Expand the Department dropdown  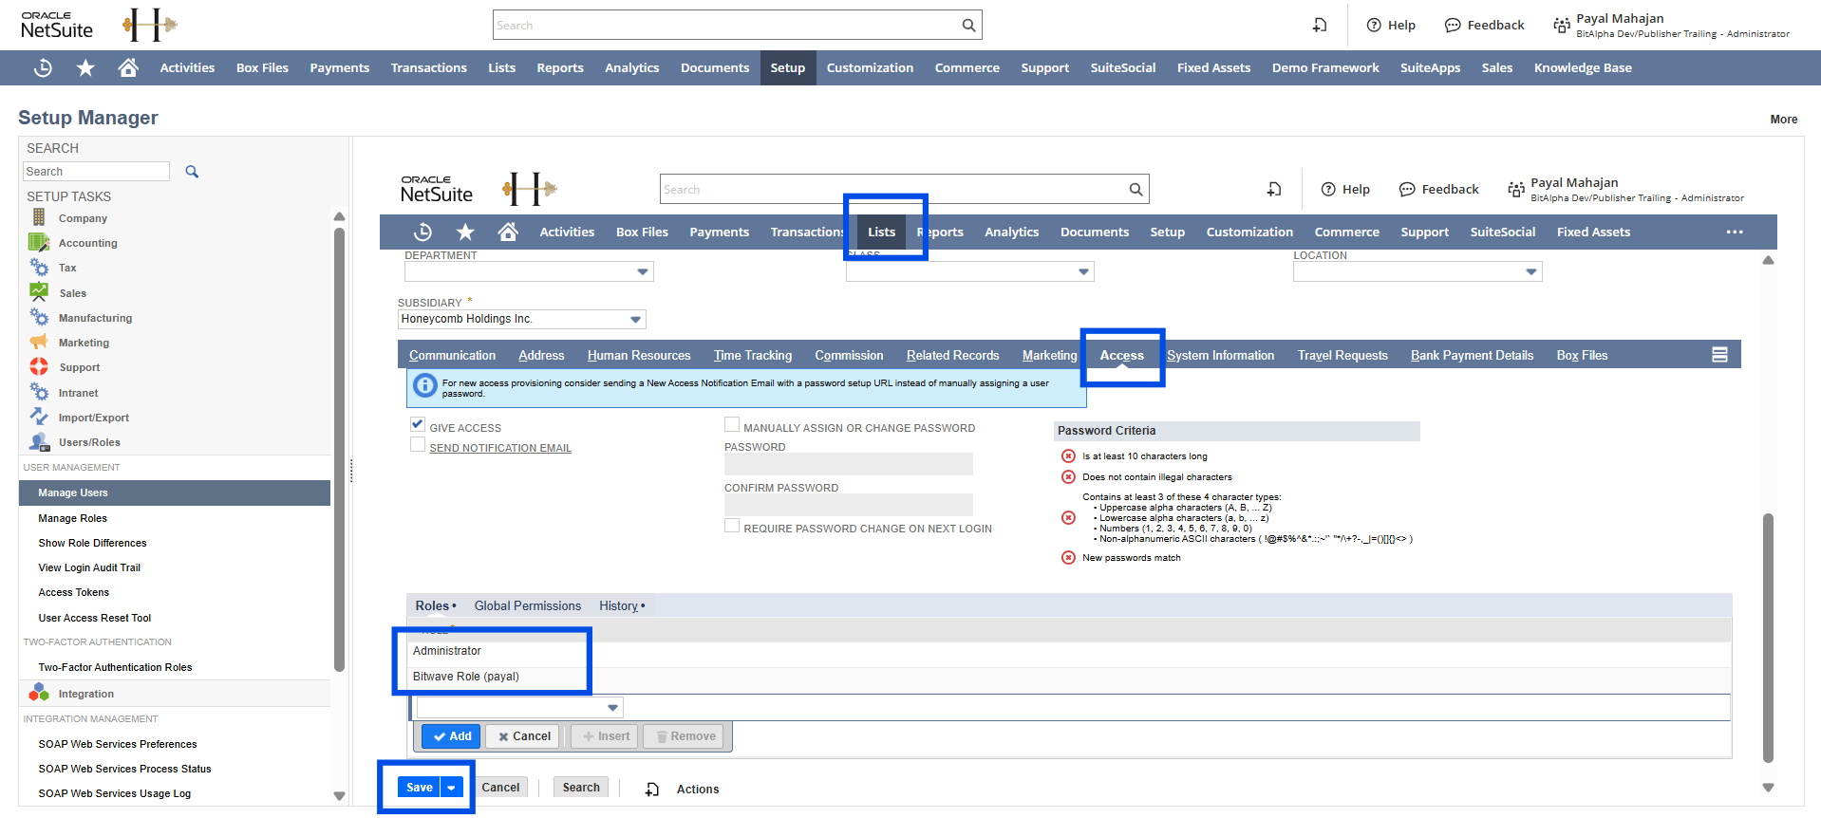point(643,272)
